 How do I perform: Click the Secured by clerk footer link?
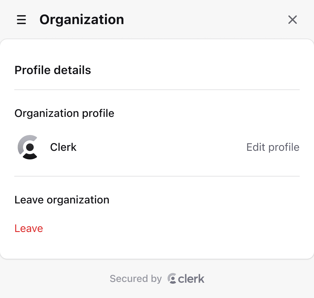tap(157, 278)
